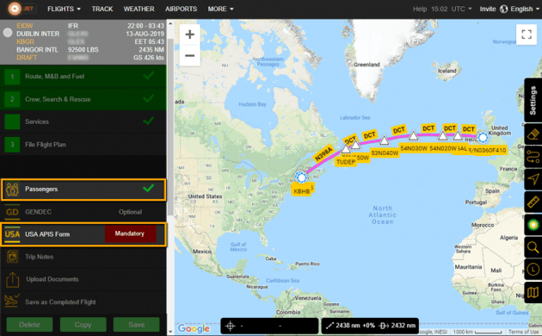The width and height of the screenshot is (542, 336).
Task: Open step 3 File Flight Plan
Action: tap(83, 145)
